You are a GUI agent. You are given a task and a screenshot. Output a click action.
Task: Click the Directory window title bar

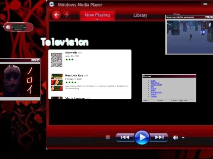tap(169, 76)
